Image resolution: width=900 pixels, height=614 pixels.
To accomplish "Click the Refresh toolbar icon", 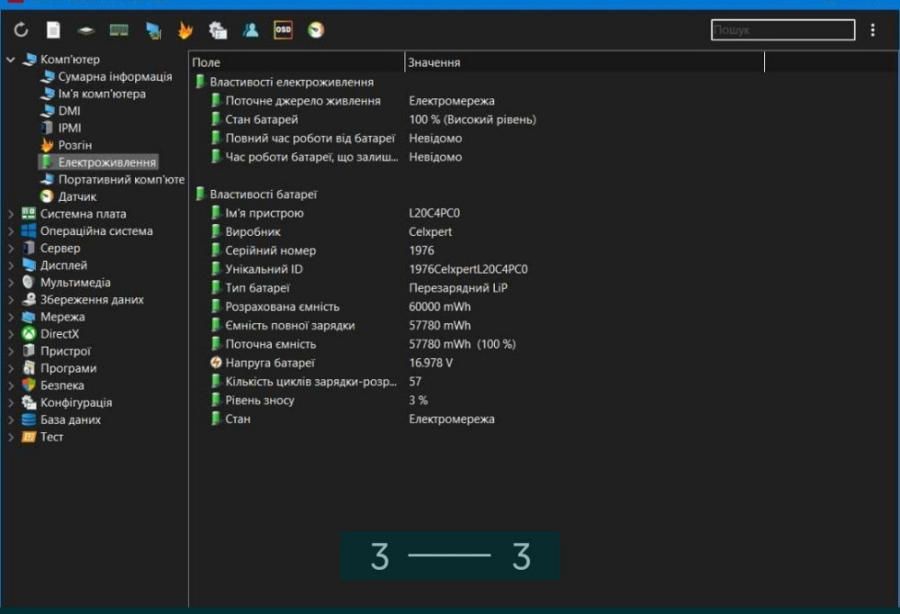I will point(21,31).
